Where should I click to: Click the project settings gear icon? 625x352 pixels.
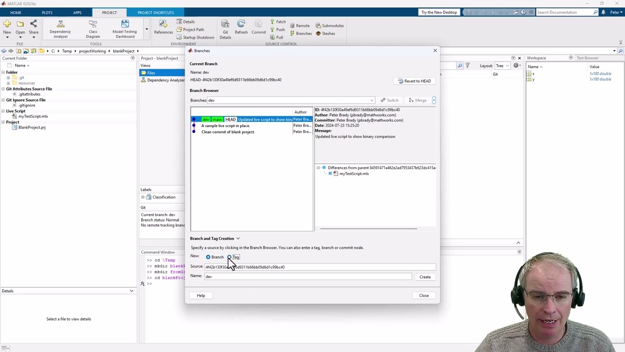pos(516,66)
